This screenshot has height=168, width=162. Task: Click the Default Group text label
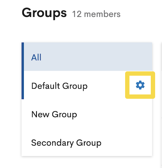point(59,86)
